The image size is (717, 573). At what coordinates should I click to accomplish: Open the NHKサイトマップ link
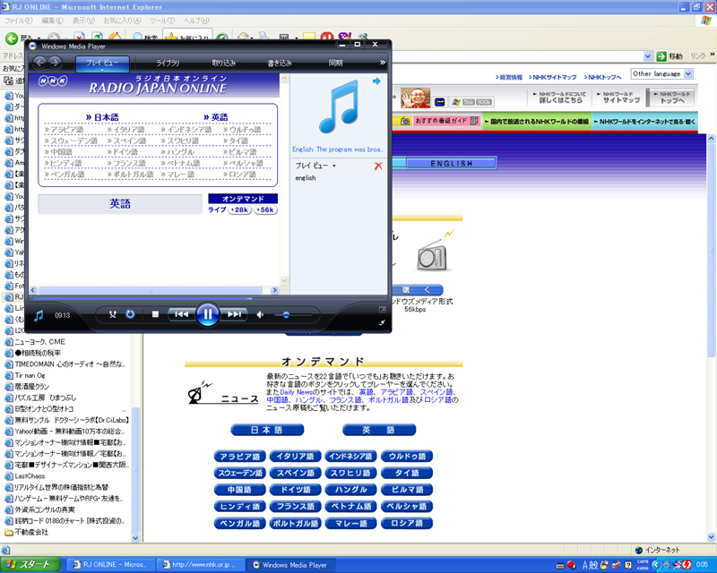click(x=553, y=77)
